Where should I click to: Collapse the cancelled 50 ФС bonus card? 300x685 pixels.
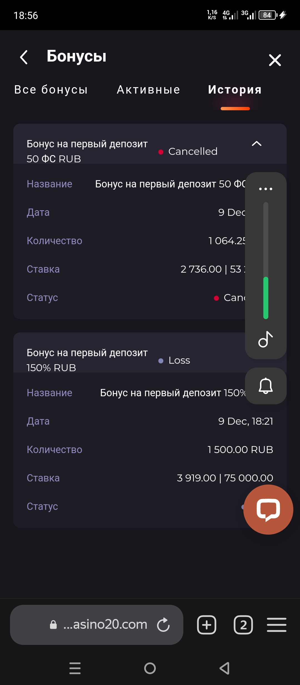(x=256, y=144)
